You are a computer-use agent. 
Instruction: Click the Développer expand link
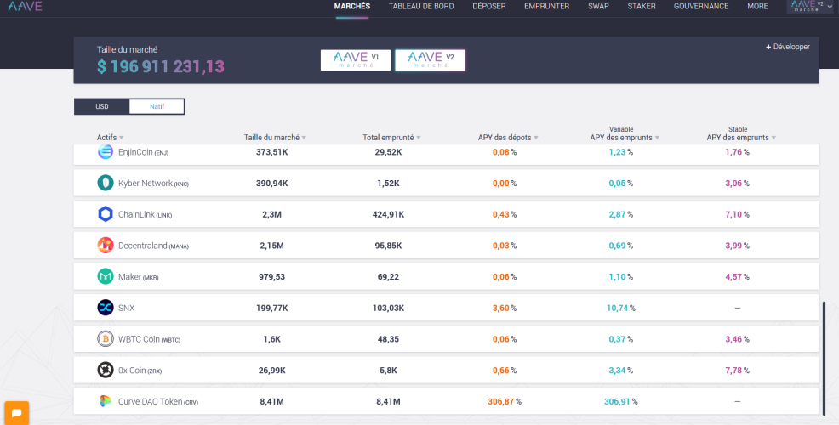point(788,47)
